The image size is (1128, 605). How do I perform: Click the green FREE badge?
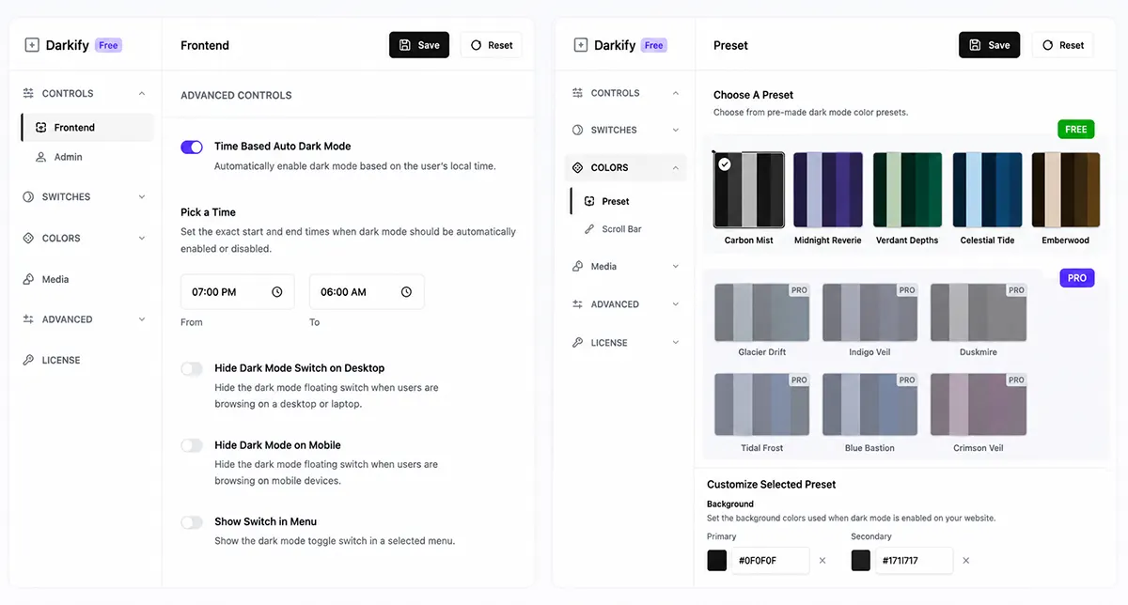pyautogui.click(x=1076, y=130)
